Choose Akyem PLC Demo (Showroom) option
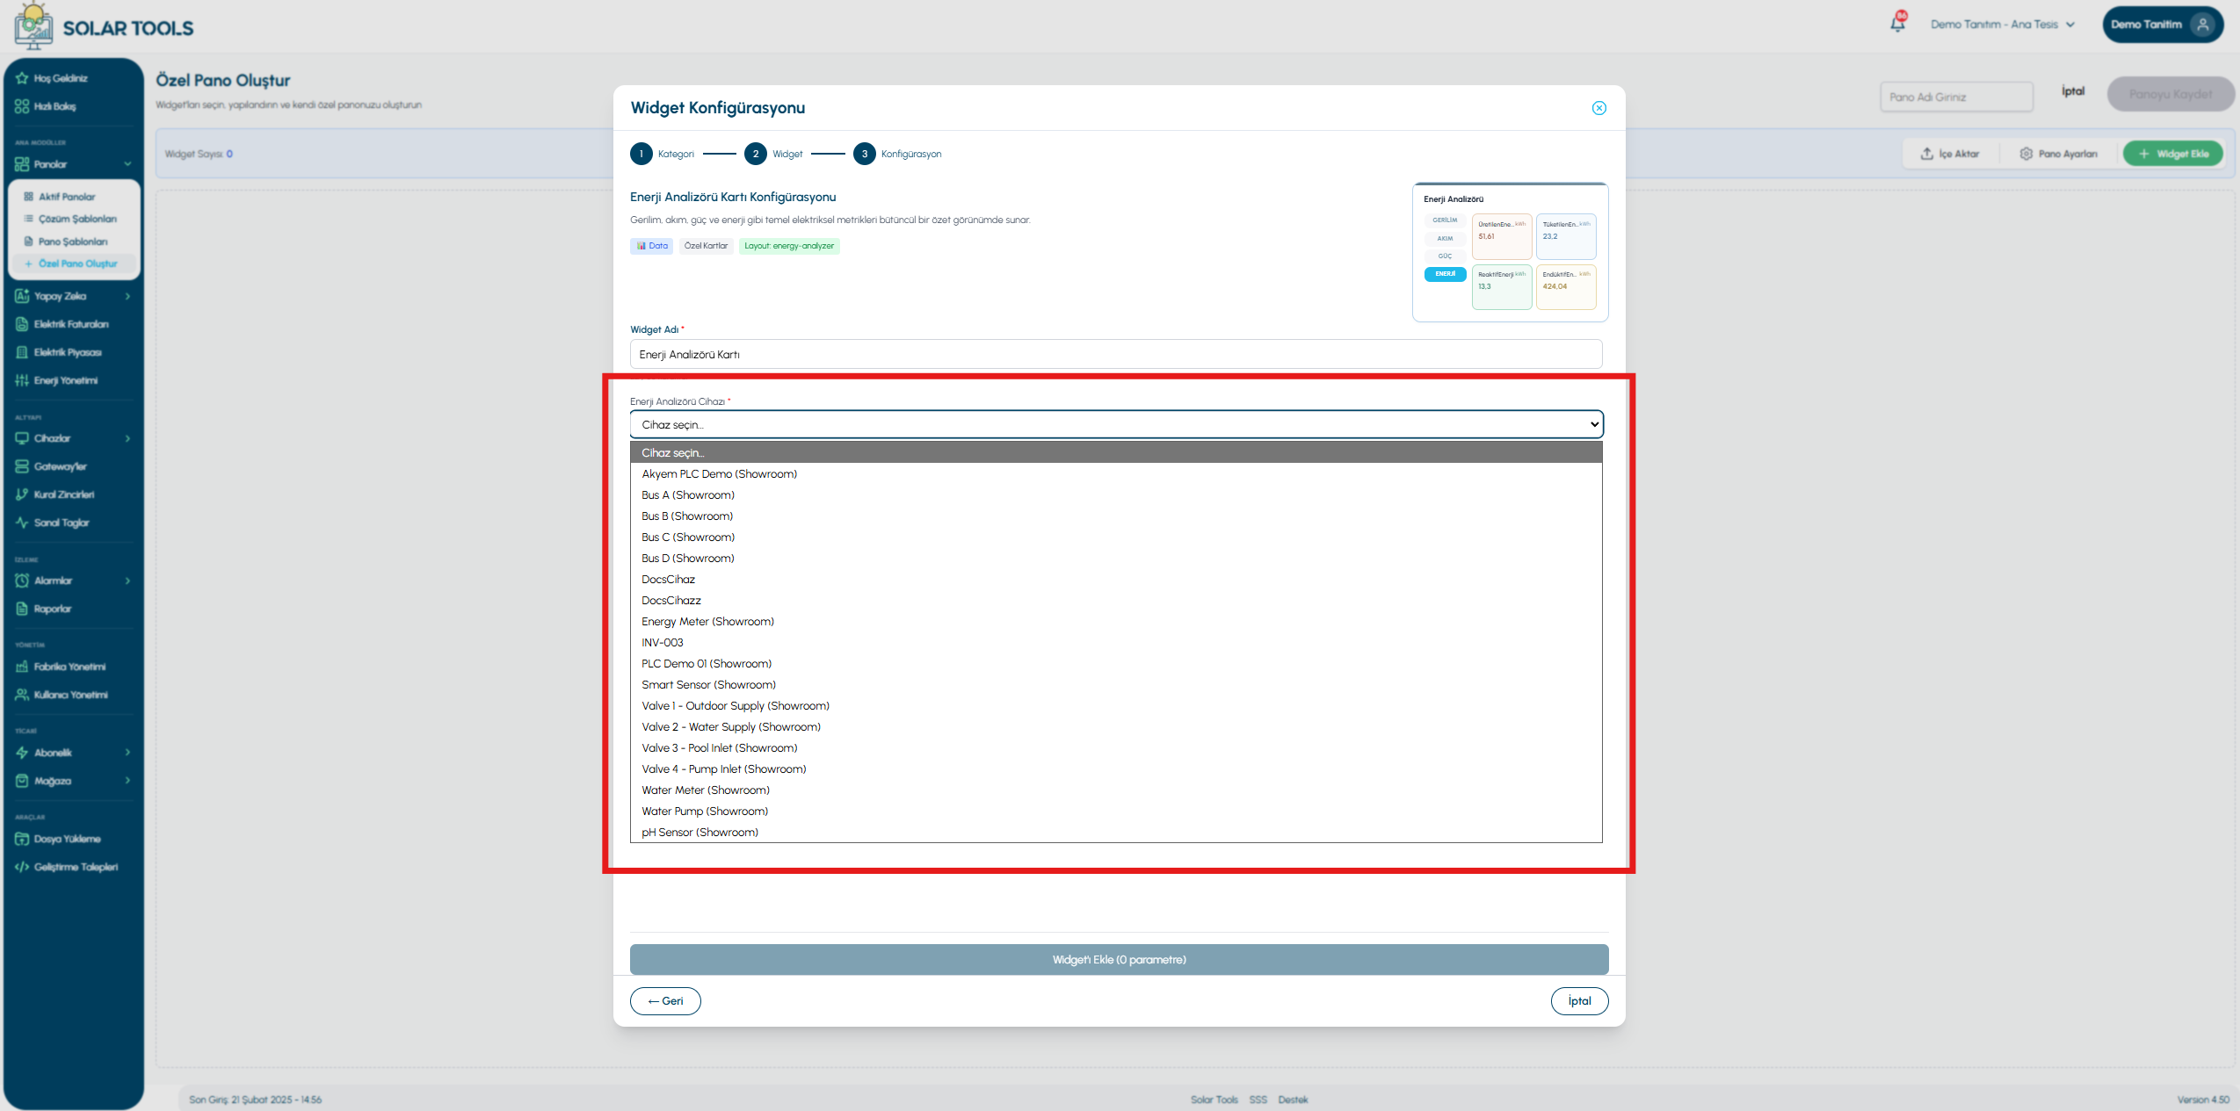Image resolution: width=2240 pixels, height=1111 pixels. [x=1116, y=474]
